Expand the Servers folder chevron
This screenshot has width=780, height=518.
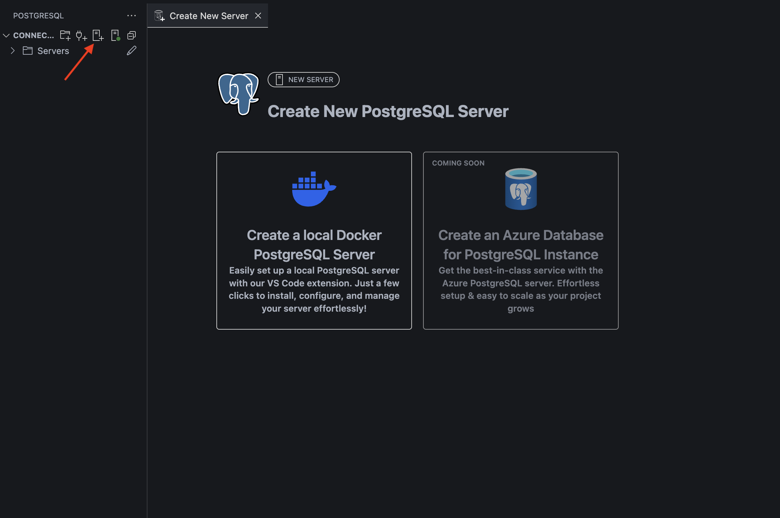(12, 51)
